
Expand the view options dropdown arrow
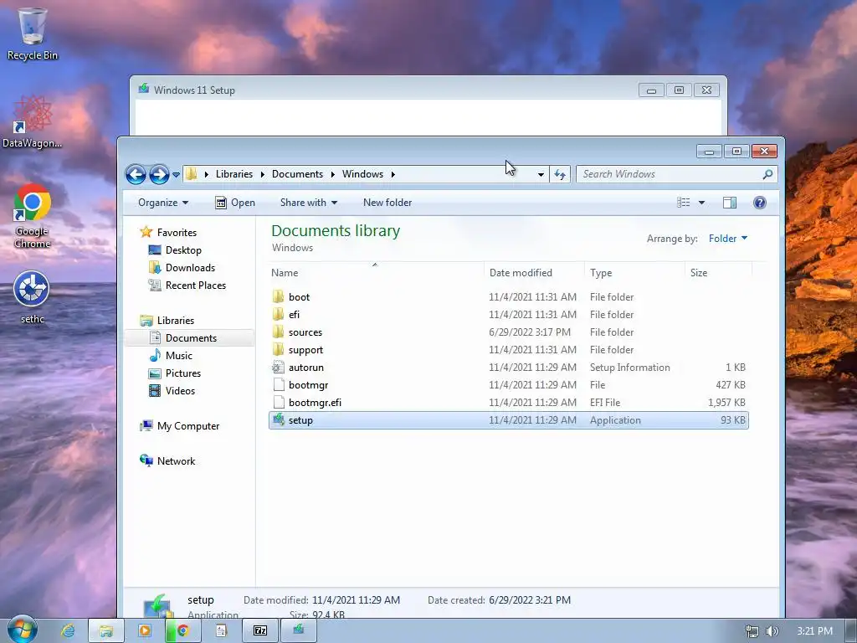(702, 203)
